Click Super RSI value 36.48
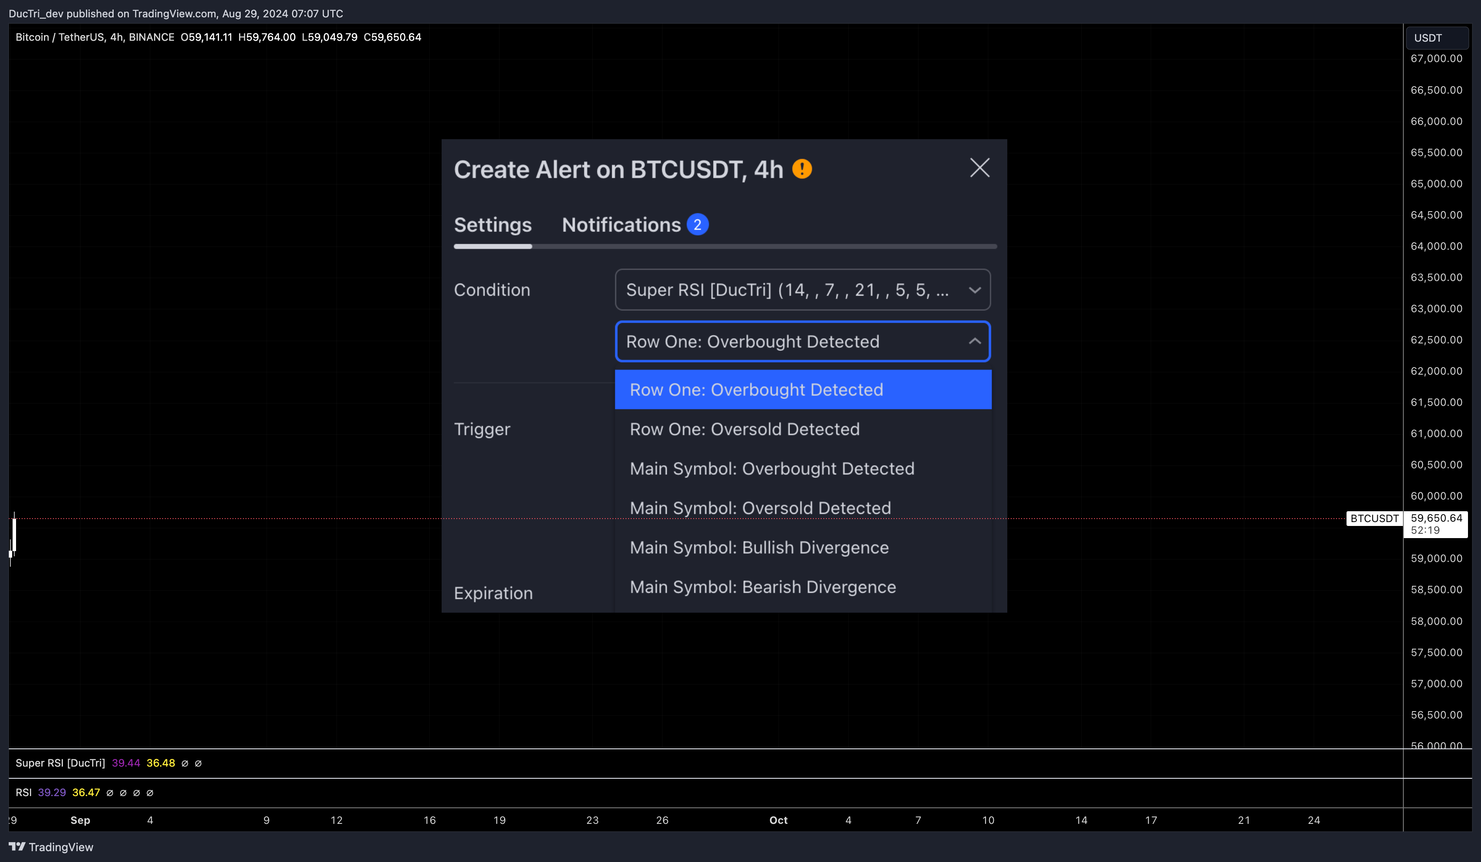Image resolution: width=1481 pixels, height=862 pixels. coord(161,763)
